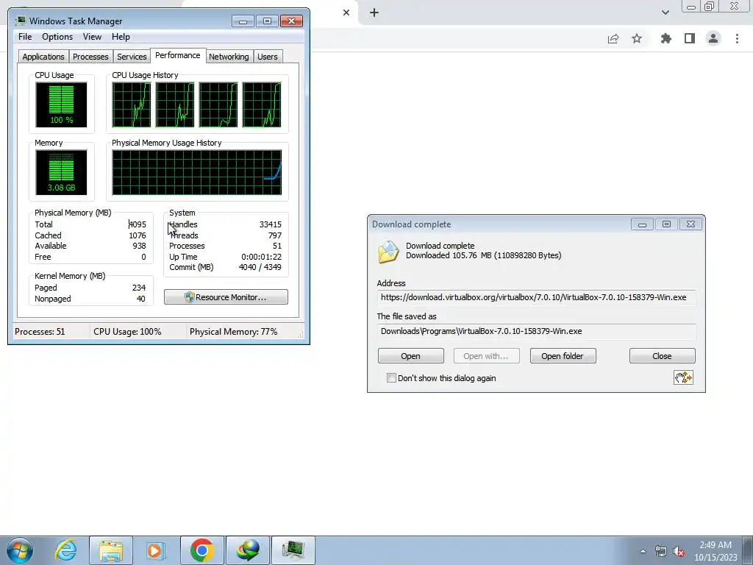The image size is (753, 565).
Task: Click the Physical Memory Usage History graph
Action: pos(197,172)
